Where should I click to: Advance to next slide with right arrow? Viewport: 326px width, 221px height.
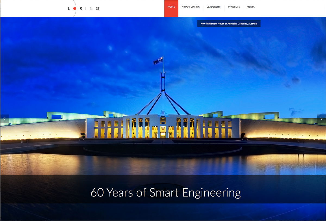pyautogui.click(x=321, y=119)
